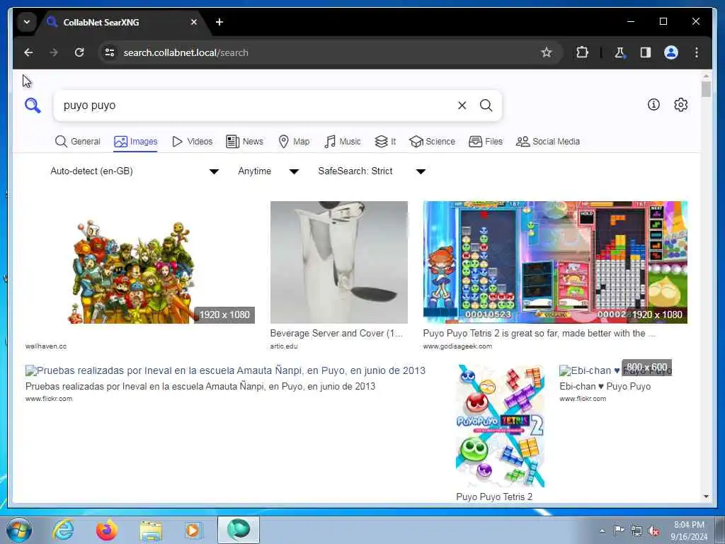Click the www.godisageek.com source text
The height and width of the screenshot is (544, 725).
coord(457,346)
